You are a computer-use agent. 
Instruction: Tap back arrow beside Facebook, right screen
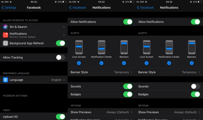[138, 8]
